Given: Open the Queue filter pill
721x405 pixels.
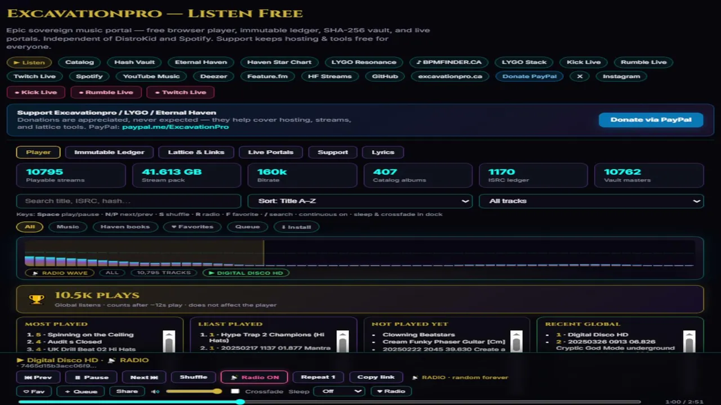Looking at the screenshot, I should (x=247, y=227).
